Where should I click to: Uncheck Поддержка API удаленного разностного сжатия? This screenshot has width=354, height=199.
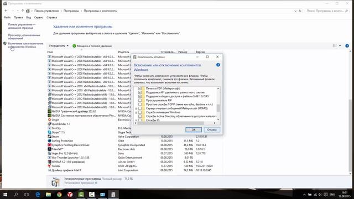[x=140, y=92]
